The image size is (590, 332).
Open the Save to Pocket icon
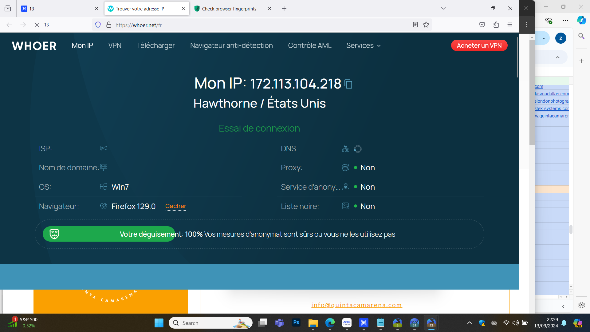coord(482,25)
